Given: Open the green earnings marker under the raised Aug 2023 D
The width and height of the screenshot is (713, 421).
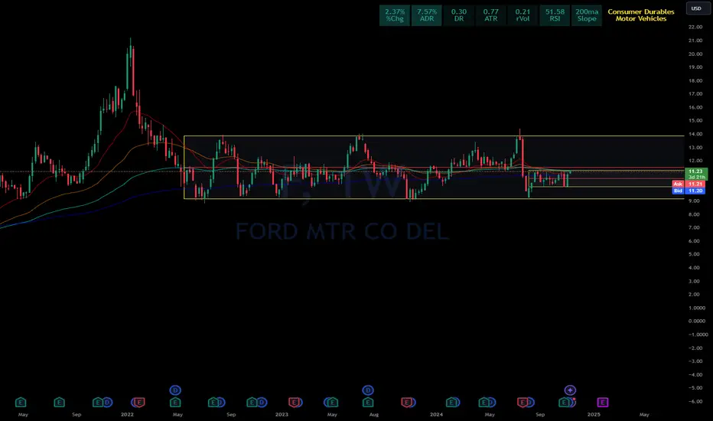Looking at the screenshot, I should point(368,403).
